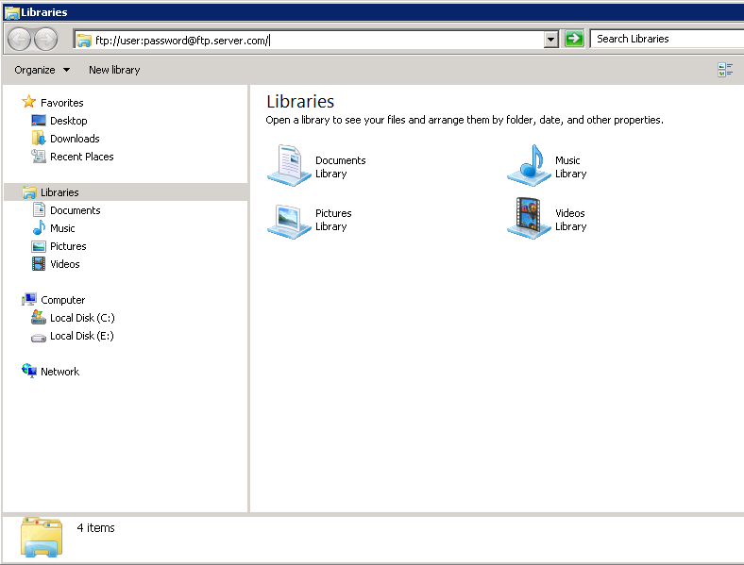This screenshot has width=744, height=565.
Task: Select Libraries in the navigation pane
Action: (x=59, y=192)
